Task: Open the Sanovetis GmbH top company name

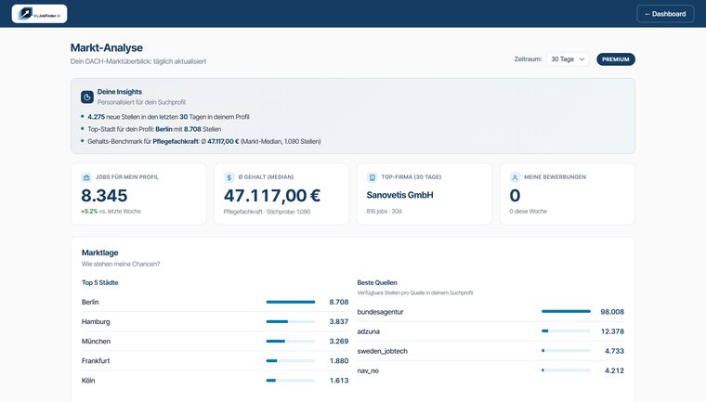Action: (x=399, y=195)
